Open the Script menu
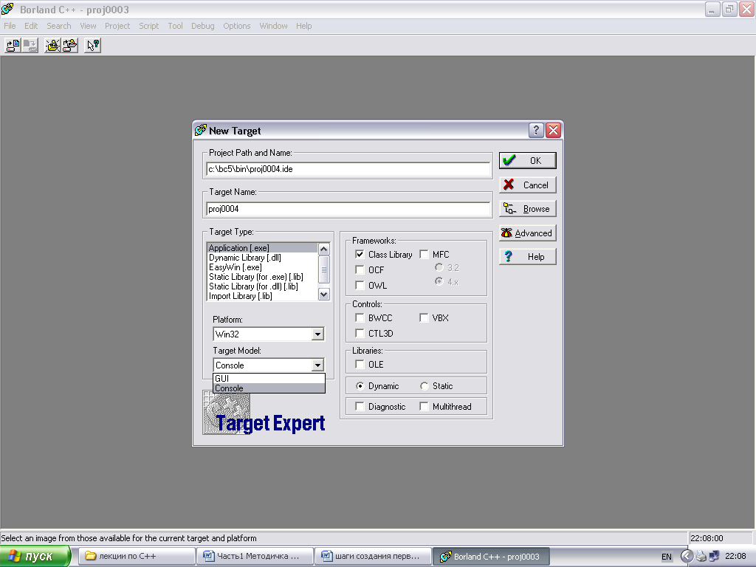756x567 pixels. point(148,26)
